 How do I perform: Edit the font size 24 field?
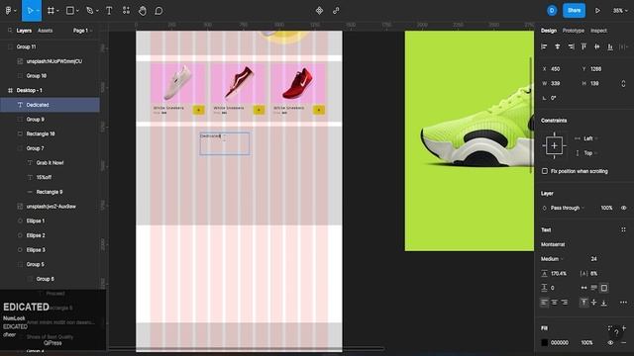tap(594, 259)
